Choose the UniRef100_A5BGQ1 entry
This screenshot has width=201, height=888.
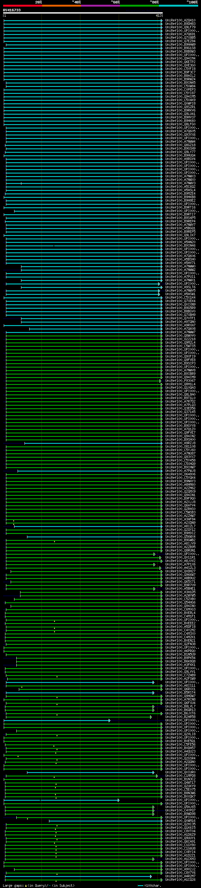(x=180, y=228)
